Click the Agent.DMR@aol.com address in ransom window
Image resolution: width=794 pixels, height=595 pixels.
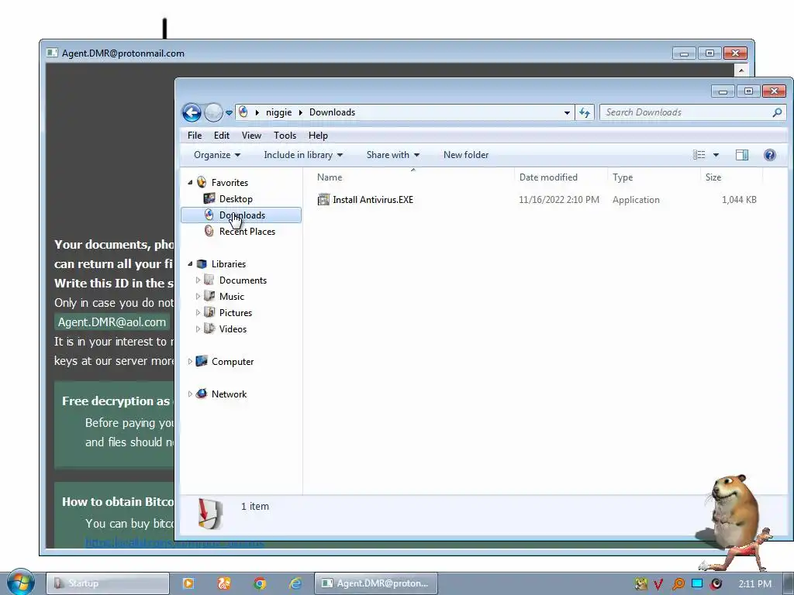[112, 322]
